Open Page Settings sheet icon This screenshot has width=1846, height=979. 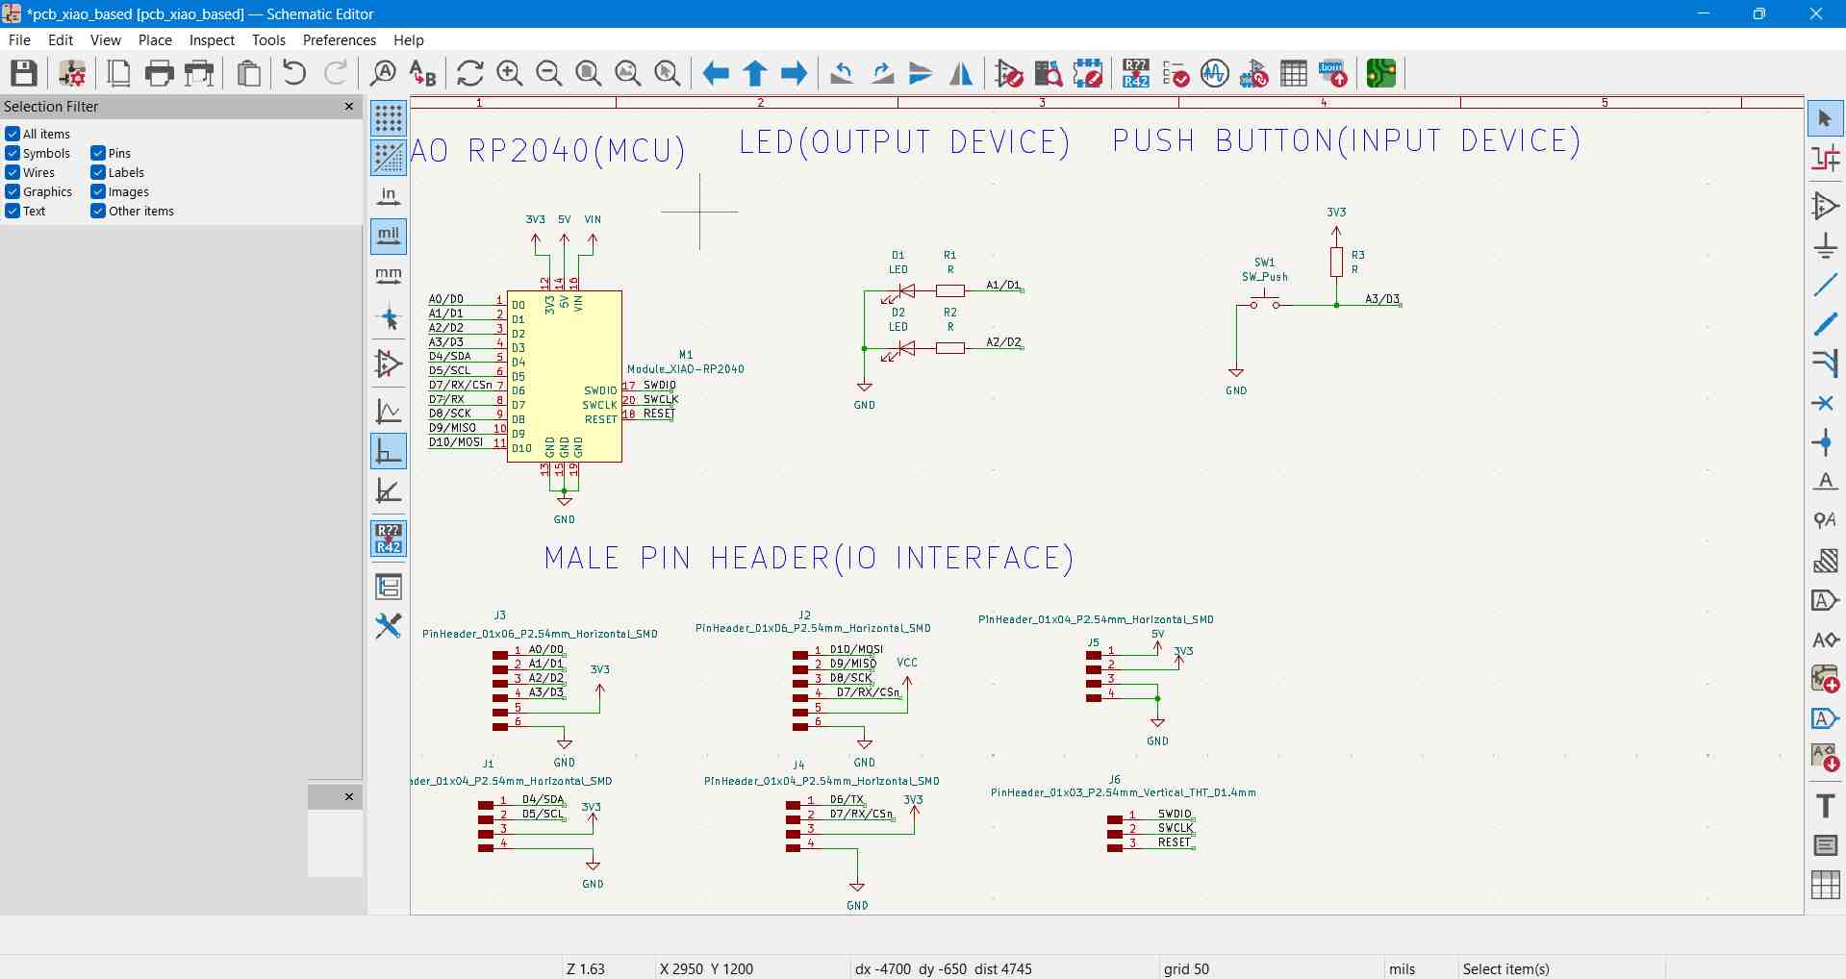[119, 73]
